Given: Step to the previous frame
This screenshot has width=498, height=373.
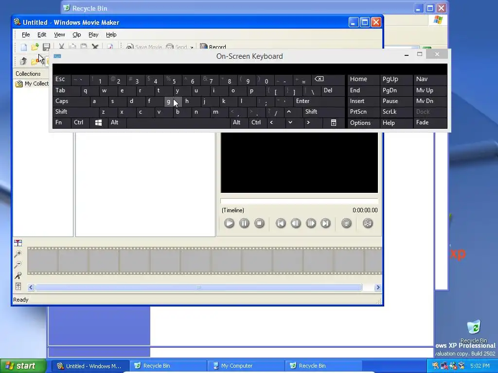Looking at the screenshot, I should 296,223.
